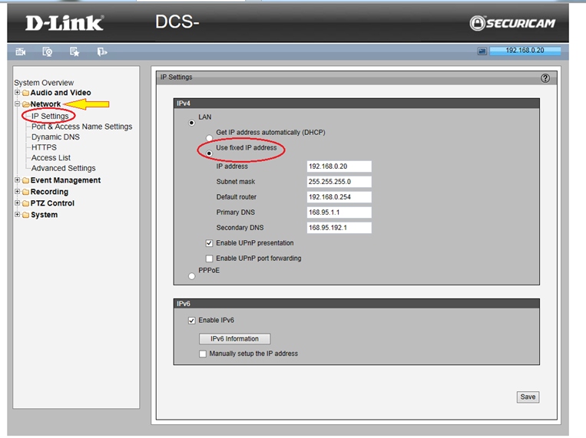
Task: Click the setup wizard star toolbar icon
Action: click(74, 51)
